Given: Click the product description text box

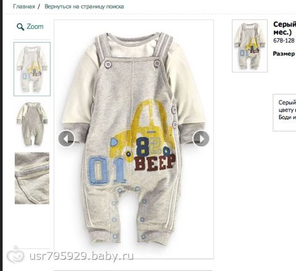Looking at the screenshot, I should click(284, 112).
